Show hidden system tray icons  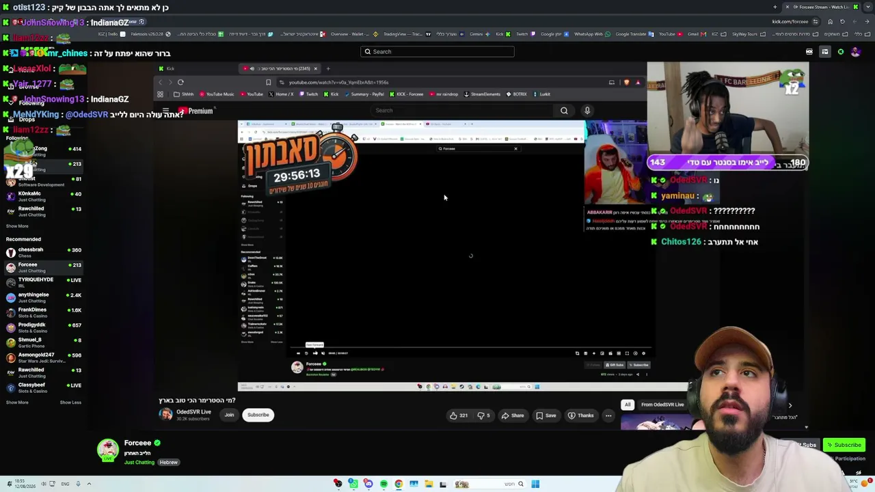[x=88, y=484]
